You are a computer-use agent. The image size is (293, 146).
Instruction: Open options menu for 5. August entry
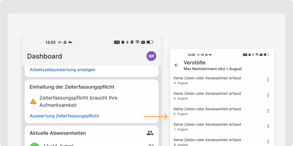pyautogui.click(x=268, y=95)
